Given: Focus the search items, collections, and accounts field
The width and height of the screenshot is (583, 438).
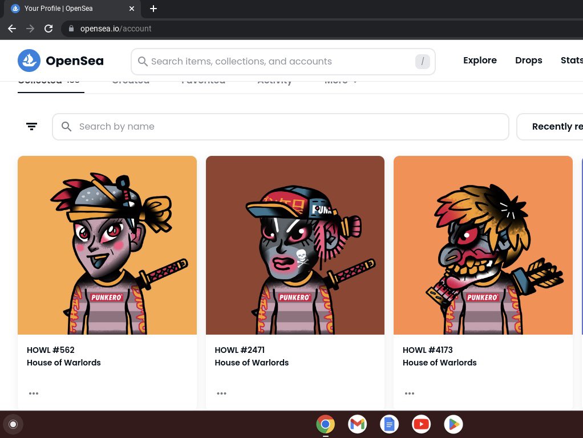Looking at the screenshot, I should point(283,62).
